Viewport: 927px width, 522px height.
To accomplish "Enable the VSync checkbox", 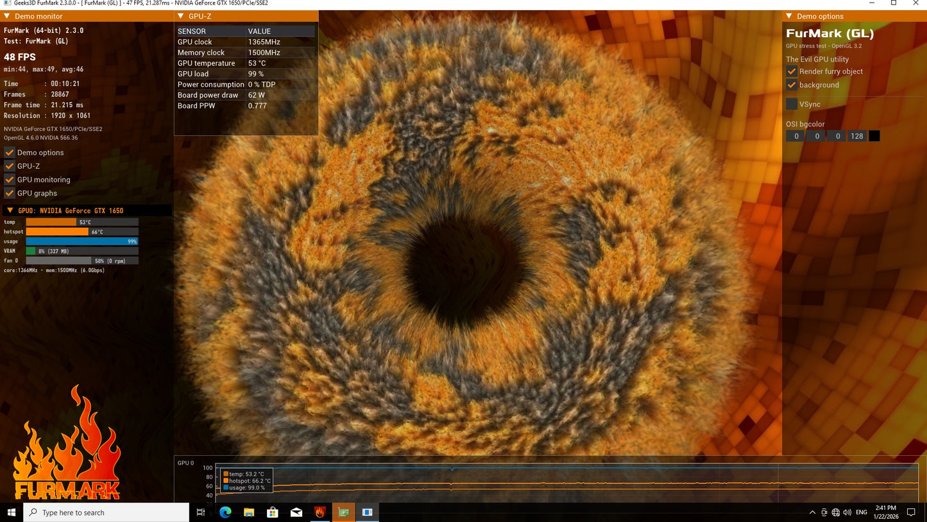I will tap(792, 104).
